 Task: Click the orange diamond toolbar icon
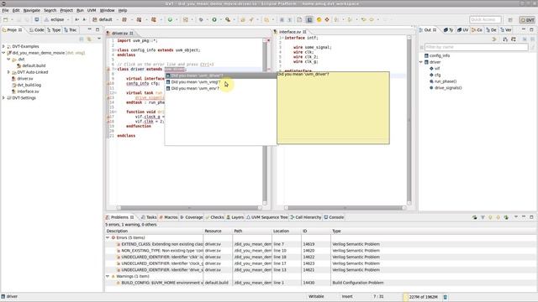click(327, 20)
